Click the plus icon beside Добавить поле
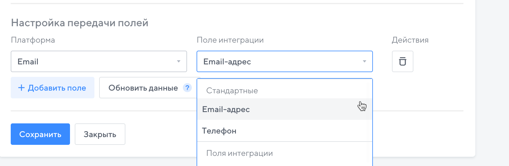This screenshot has width=509, height=166. (x=21, y=88)
